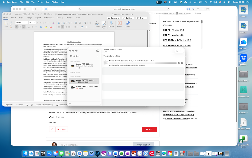Open the Calibri font name dropdown
The width and height of the screenshot is (252, 158).
pyautogui.click(x=22, y=23)
